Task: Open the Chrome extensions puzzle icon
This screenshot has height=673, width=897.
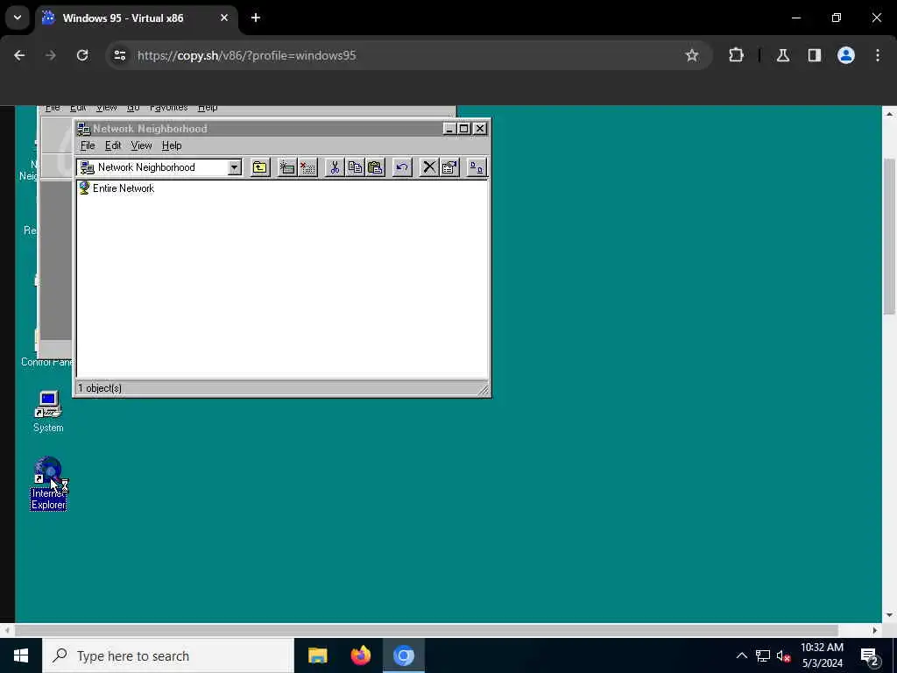Action: [x=736, y=55]
